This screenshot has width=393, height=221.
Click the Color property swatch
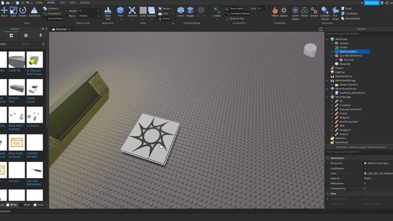click(x=365, y=173)
